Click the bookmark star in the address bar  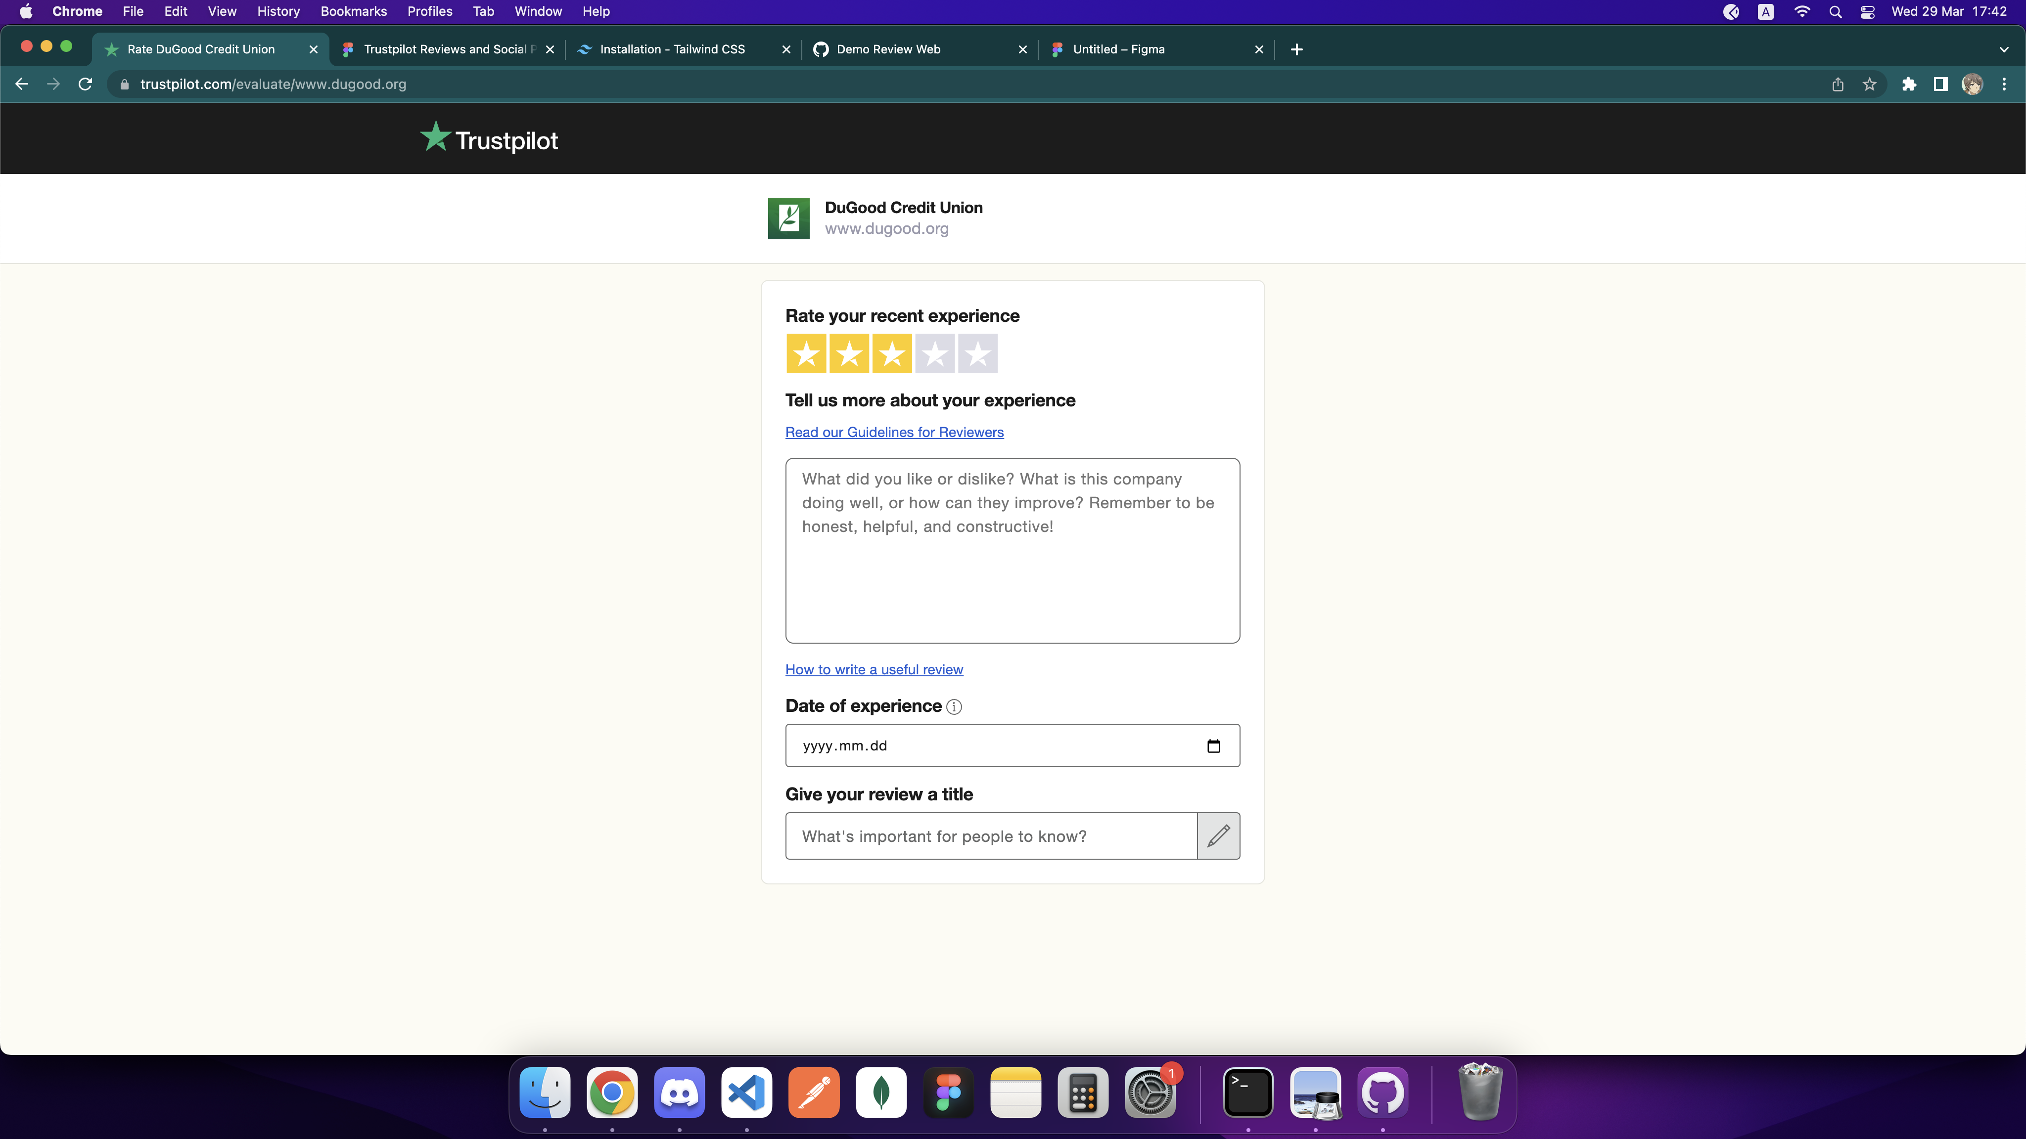coord(1870,84)
